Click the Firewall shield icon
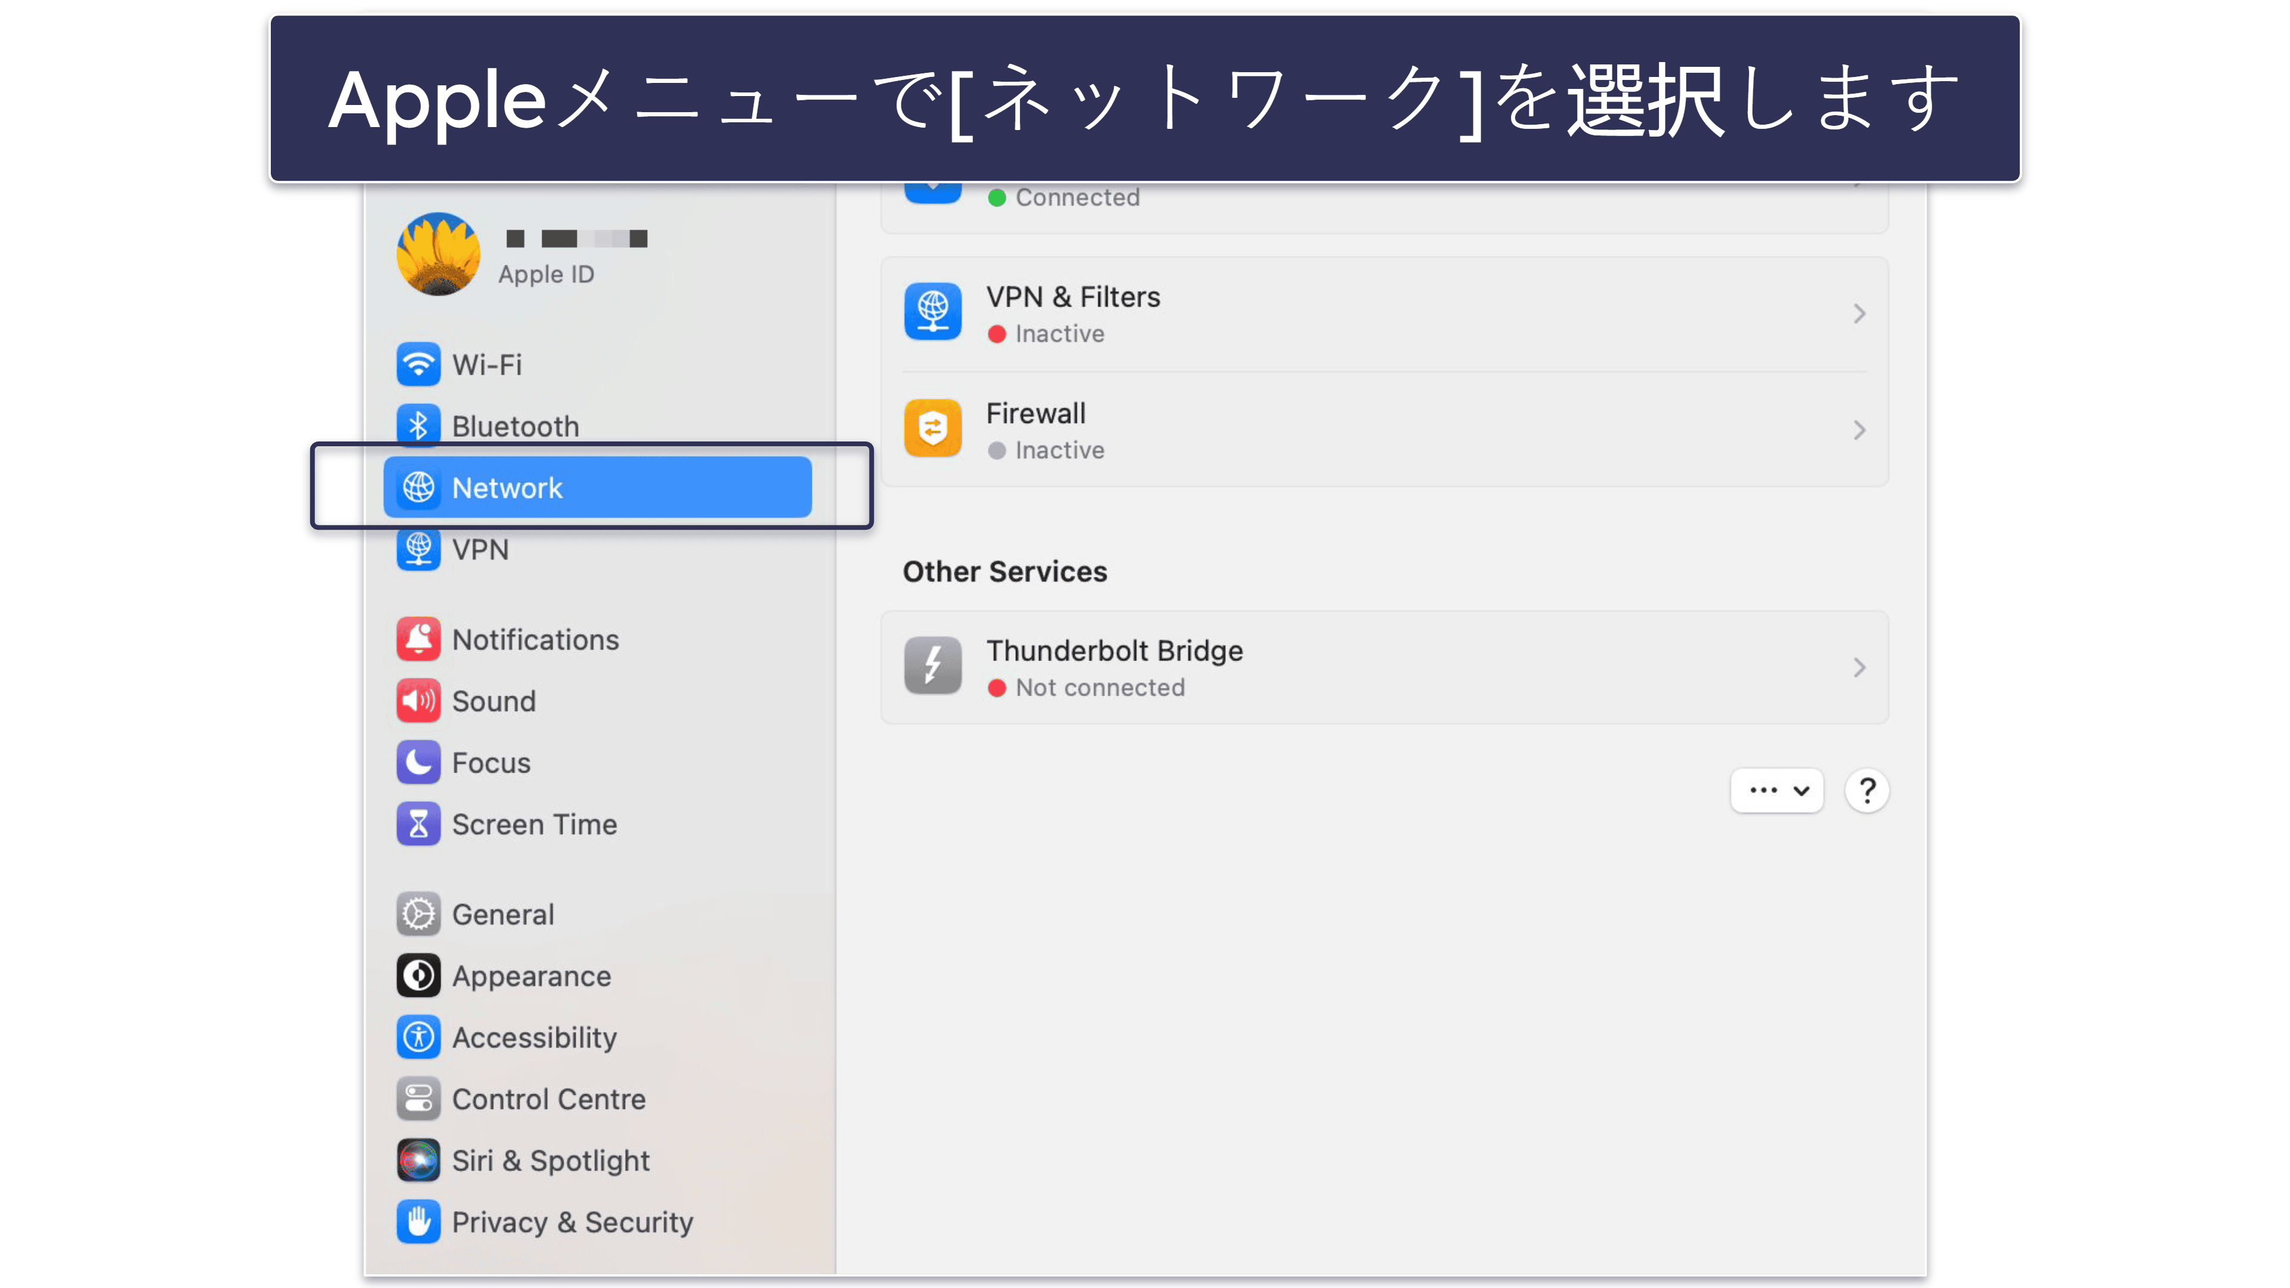 (932, 428)
